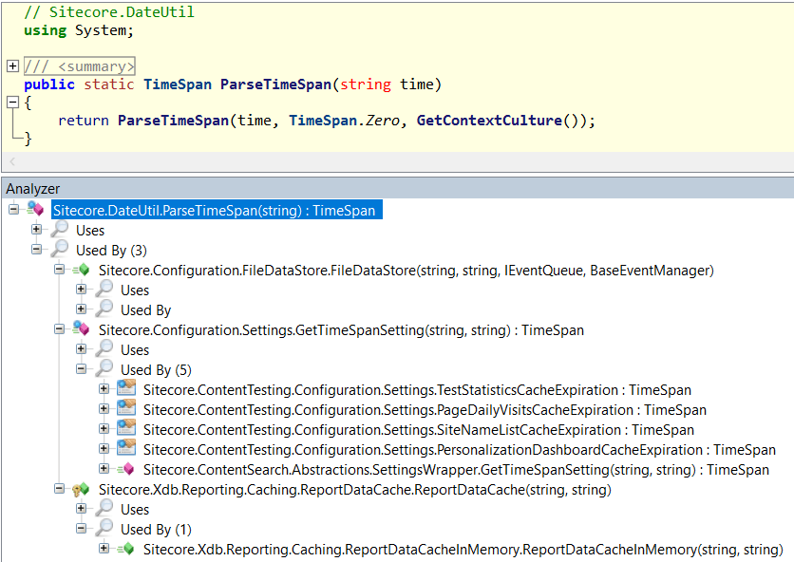
Task: Click the property icon for TestStatisticsCacheExpiration
Action: pyautogui.click(x=126, y=390)
